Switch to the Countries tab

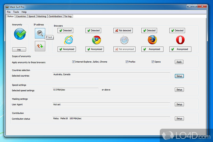pos(21,16)
